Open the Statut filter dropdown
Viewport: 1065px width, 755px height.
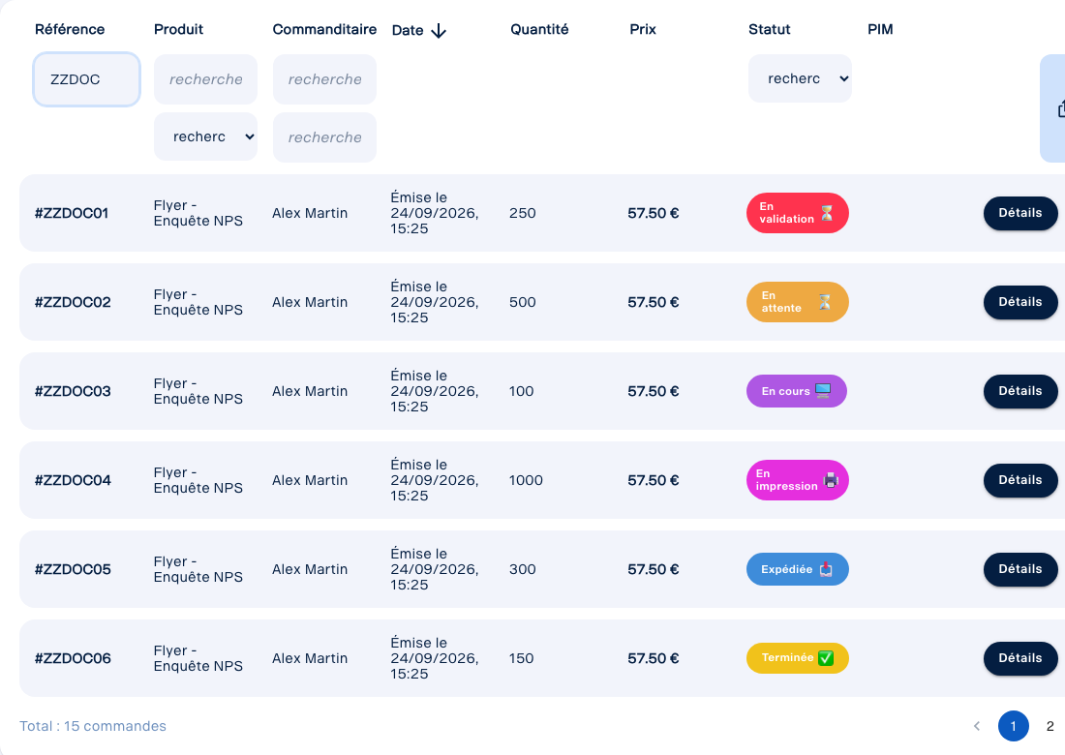[800, 78]
